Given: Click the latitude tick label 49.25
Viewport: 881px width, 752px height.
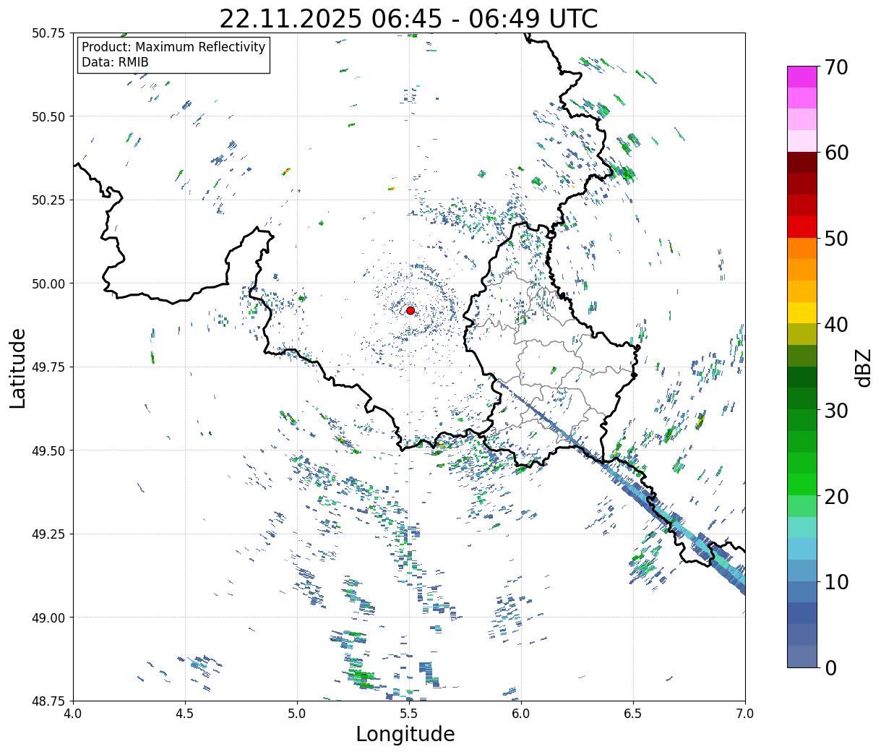Looking at the screenshot, I should coord(48,534).
